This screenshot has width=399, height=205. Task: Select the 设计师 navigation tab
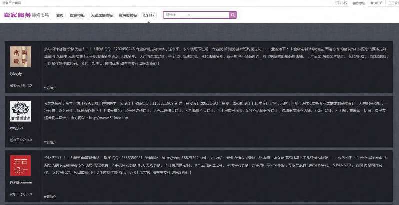click(x=148, y=15)
